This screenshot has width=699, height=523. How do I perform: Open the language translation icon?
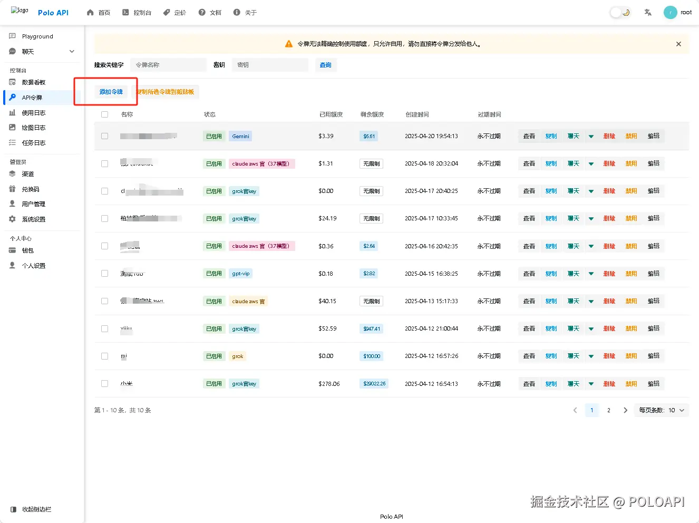(x=648, y=12)
